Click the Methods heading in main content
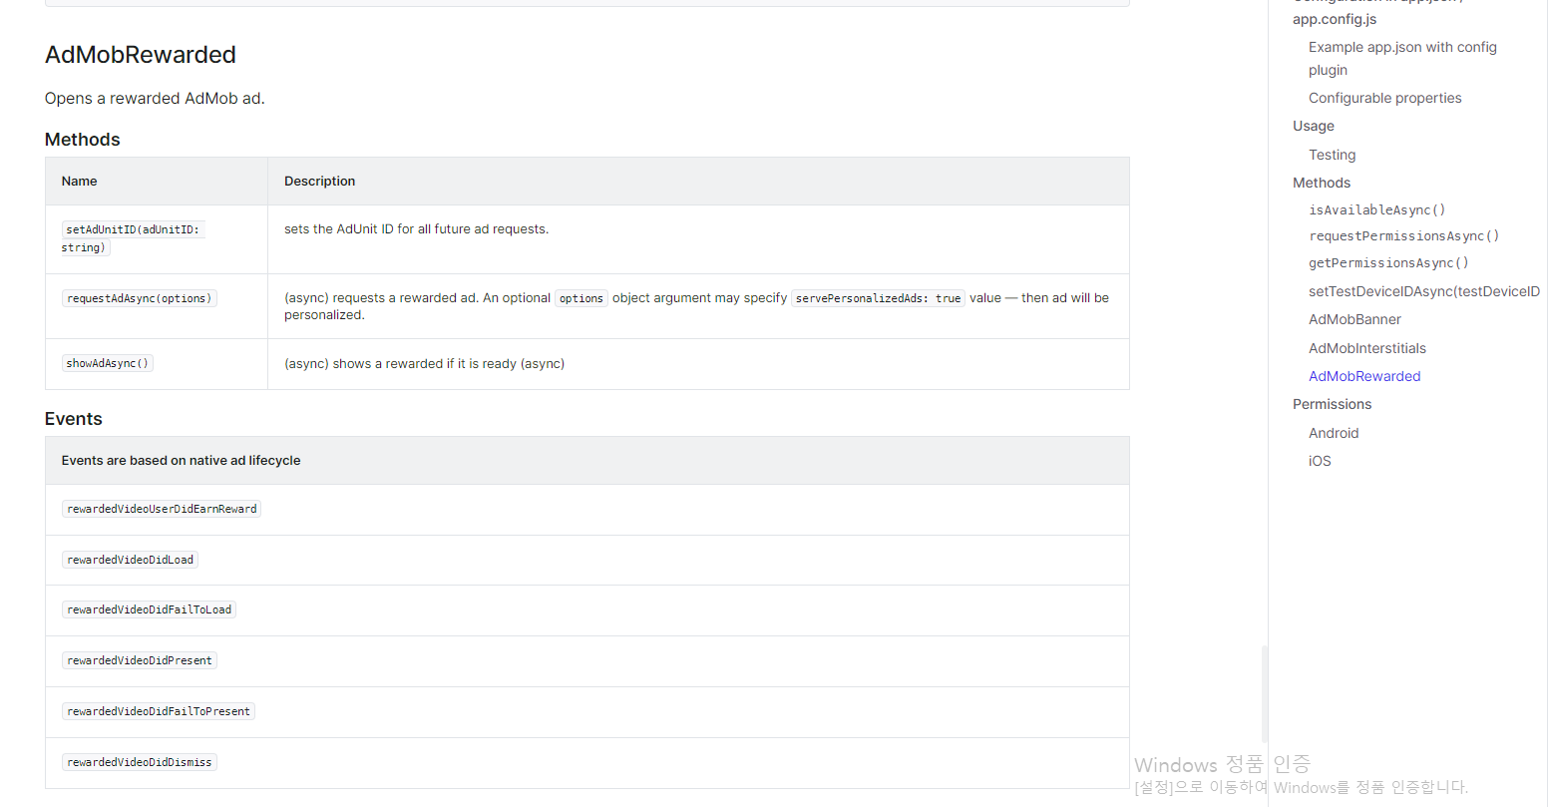1548x807 pixels. click(83, 140)
